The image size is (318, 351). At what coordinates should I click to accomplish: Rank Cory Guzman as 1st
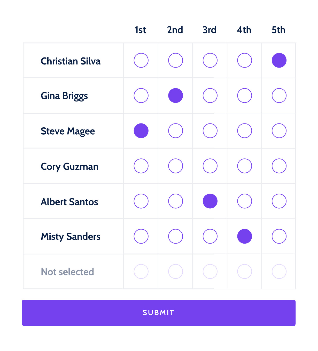141,166
